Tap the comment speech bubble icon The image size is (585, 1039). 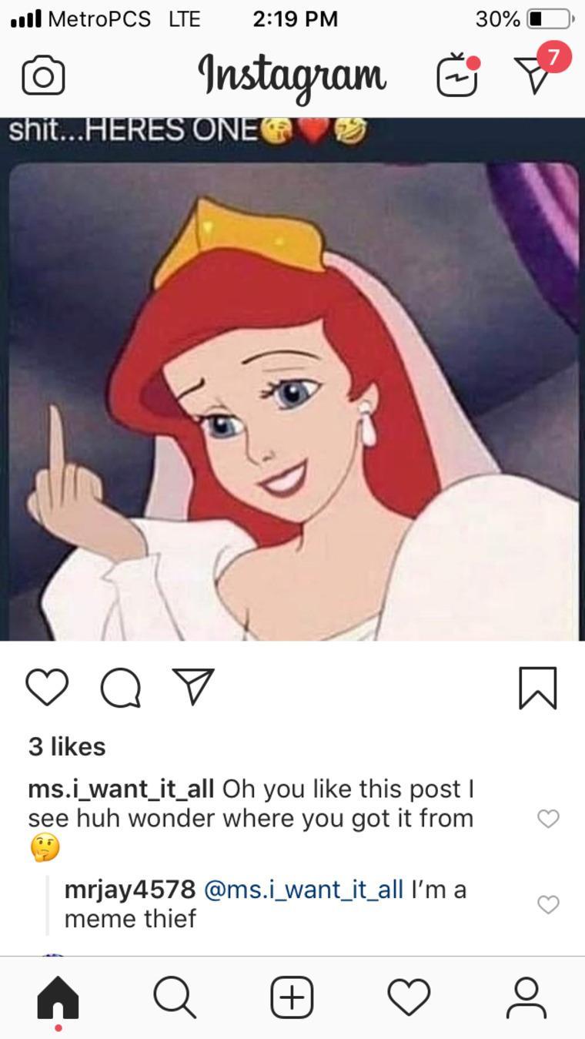[121, 687]
